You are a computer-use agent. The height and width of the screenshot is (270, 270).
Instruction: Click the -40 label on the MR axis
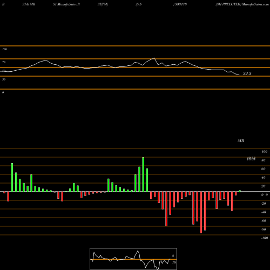[x=264, y=212]
